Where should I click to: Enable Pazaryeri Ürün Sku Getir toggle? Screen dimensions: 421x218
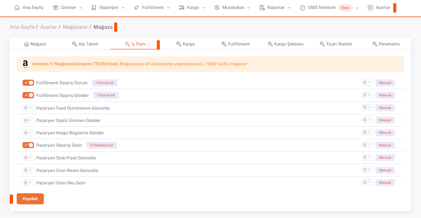point(28,183)
